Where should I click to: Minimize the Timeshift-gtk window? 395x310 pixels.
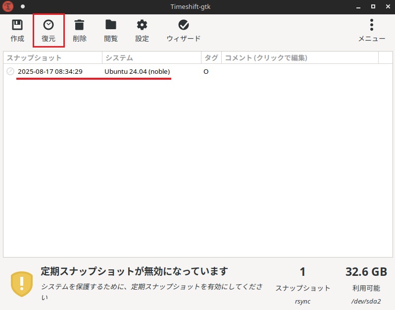(x=358, y=7)
